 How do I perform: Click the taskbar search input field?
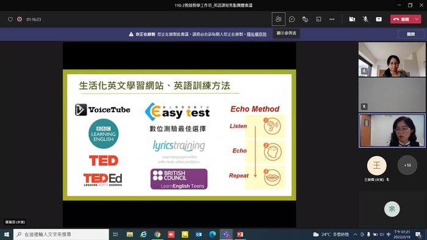coord(61,235)
